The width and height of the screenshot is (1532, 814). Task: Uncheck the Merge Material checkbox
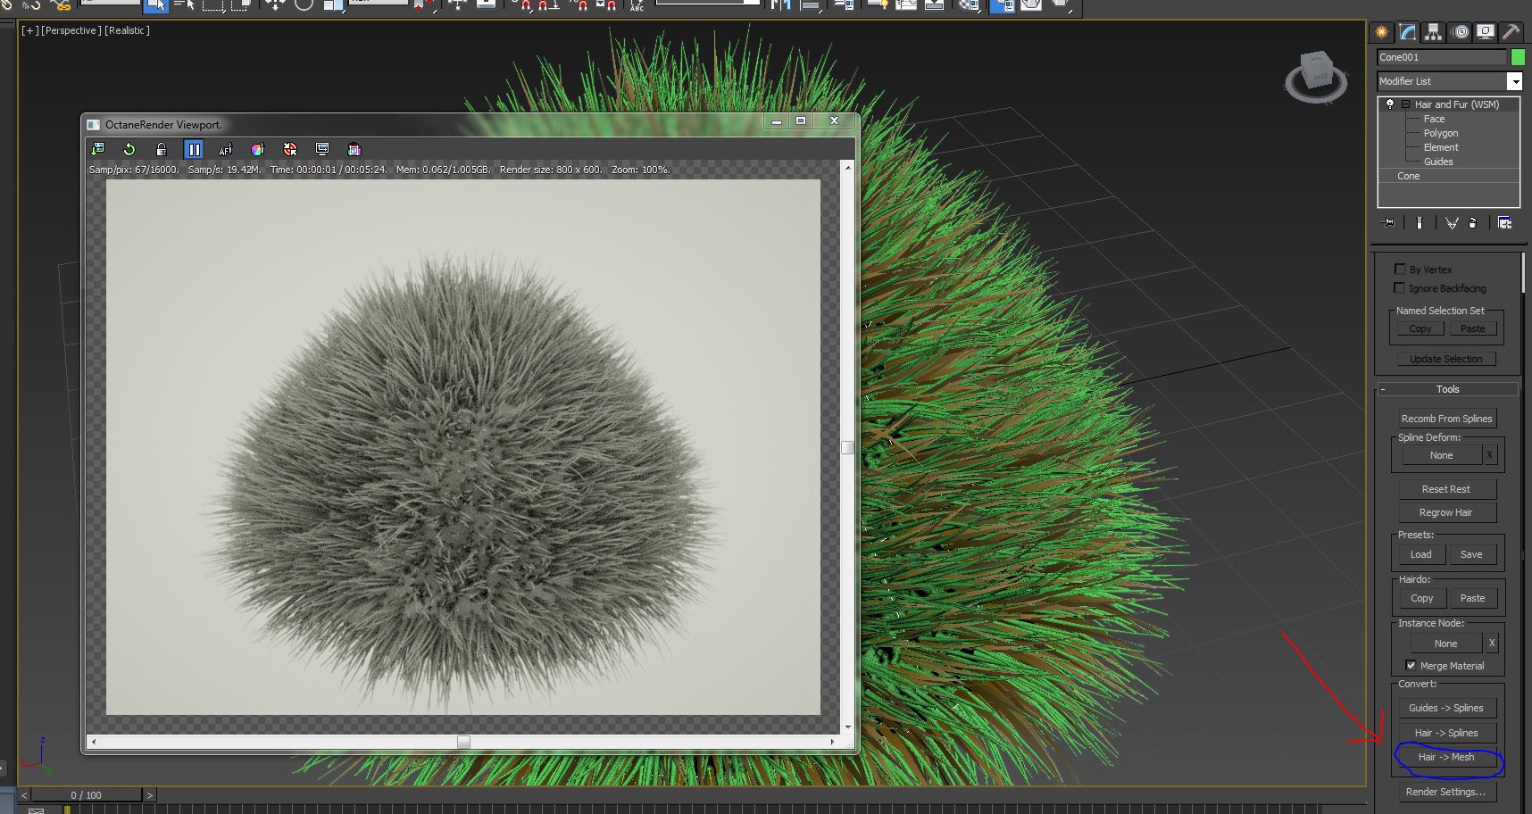(x=1411, y=665)
